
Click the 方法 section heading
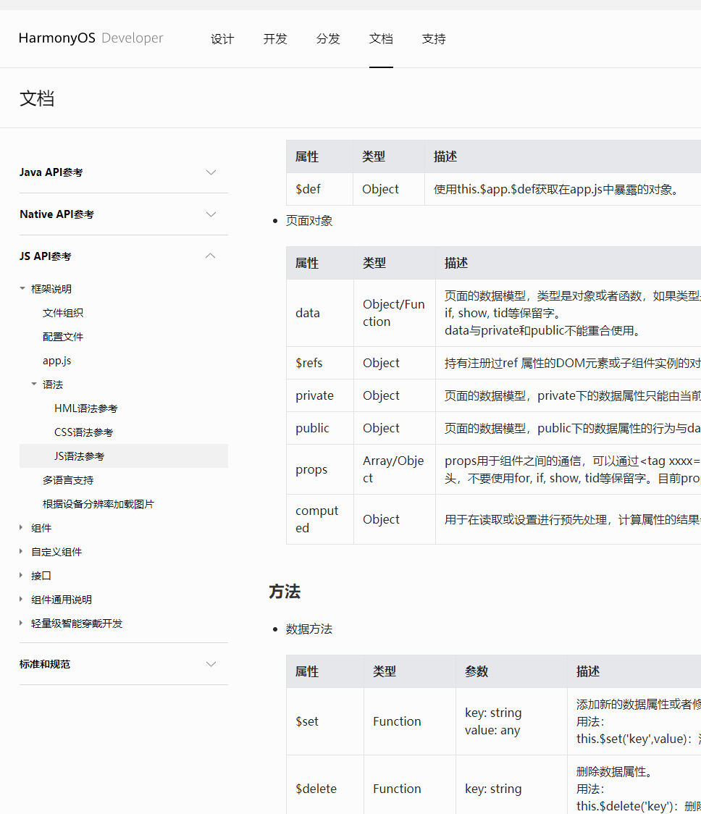(x=285, y=591)
